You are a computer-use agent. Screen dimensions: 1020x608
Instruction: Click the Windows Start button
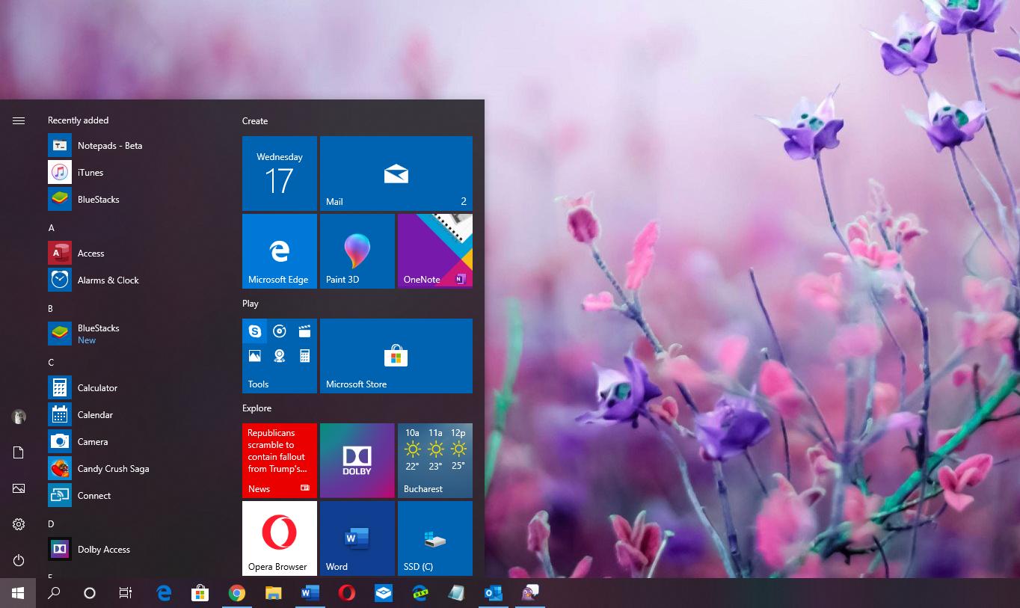coord(18,593)
